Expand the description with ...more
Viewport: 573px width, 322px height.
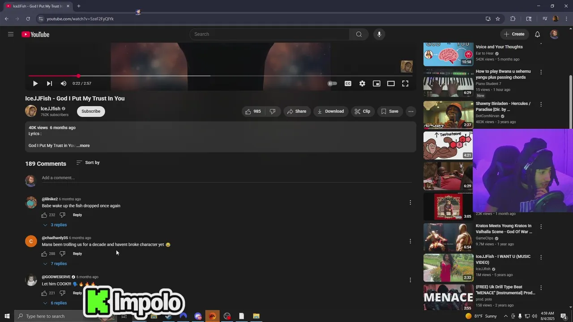[83, 146]
